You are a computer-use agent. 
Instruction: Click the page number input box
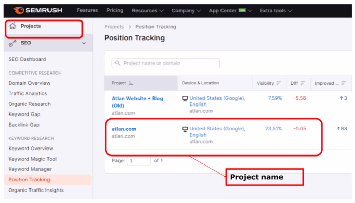pyautogui.click(x=139, y=161)
